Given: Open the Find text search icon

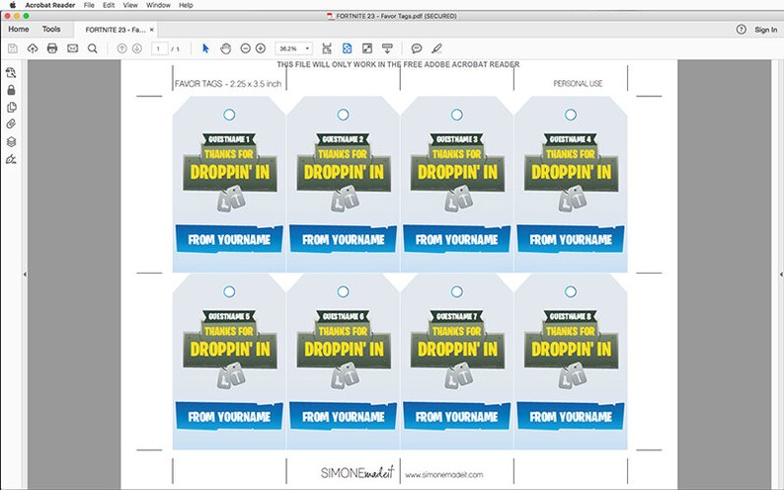Looking at the screenshot, I should (x=93, y=48).
